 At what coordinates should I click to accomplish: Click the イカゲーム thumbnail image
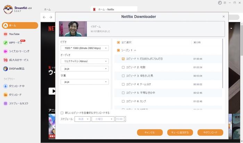pos(73,29)
